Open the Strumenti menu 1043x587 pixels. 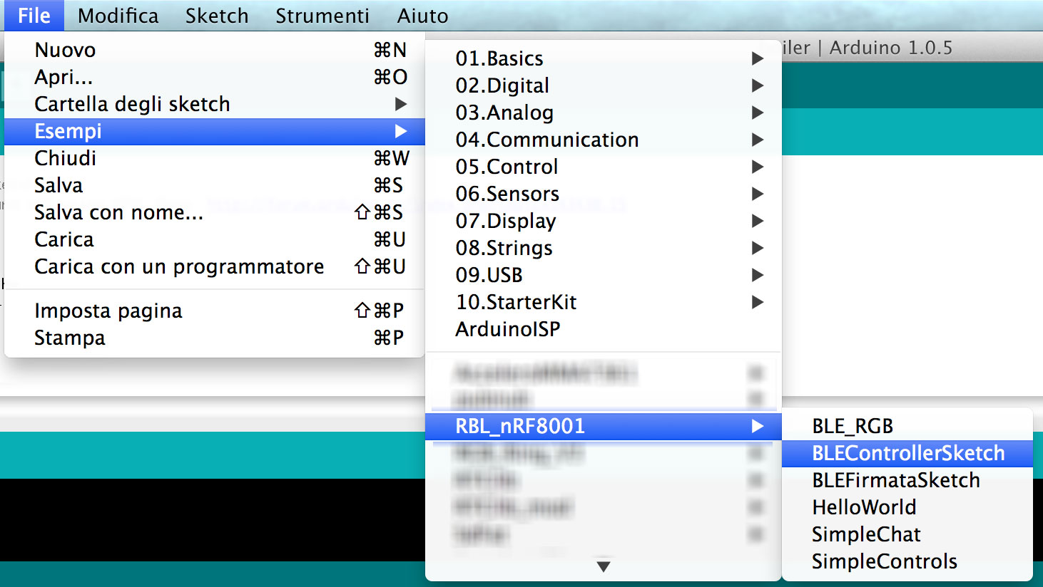[322, 16]
